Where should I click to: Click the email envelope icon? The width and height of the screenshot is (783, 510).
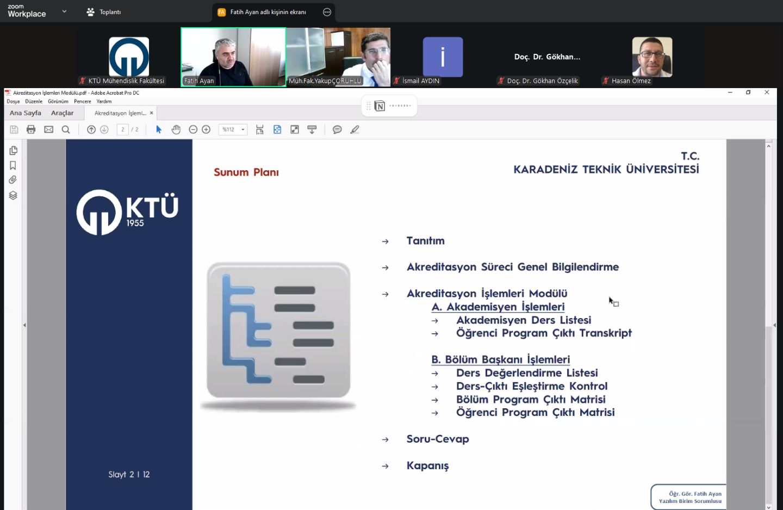(x=49, y=129)
